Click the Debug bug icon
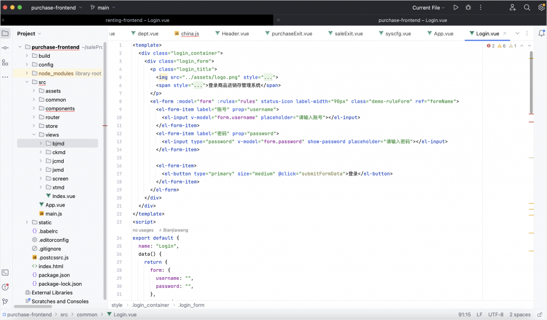The image size is (547, 320). tap(468, 7)
